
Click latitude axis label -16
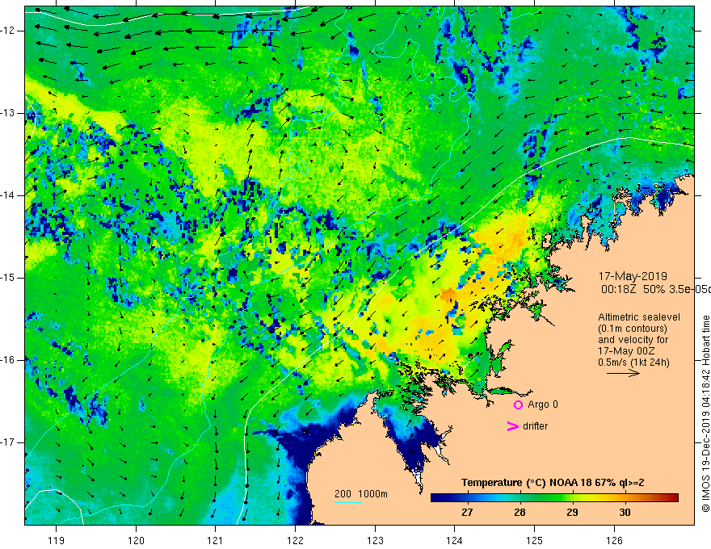point(8,360)
